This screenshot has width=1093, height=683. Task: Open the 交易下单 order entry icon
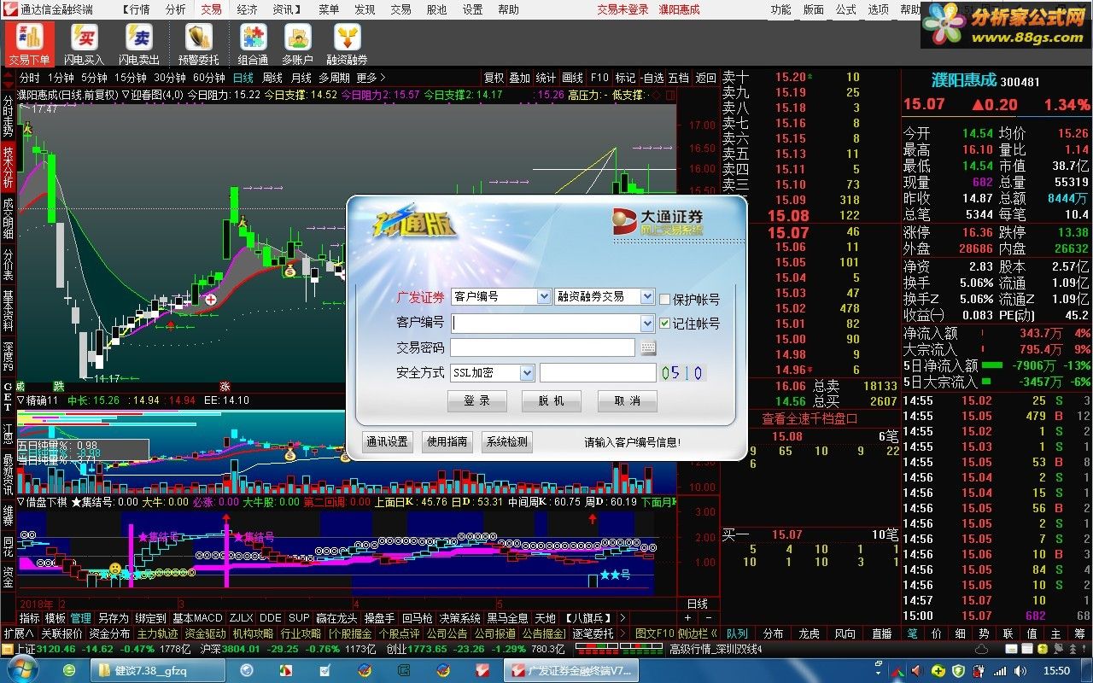pyautogui.click(x=30, y=44)
